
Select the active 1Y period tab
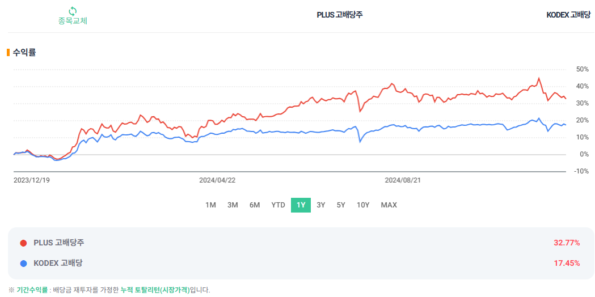tap(301, 205)
